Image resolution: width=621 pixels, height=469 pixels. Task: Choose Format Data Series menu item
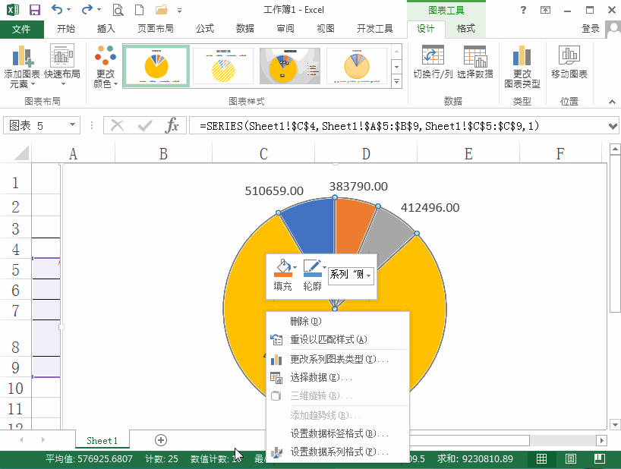[338, 452]
